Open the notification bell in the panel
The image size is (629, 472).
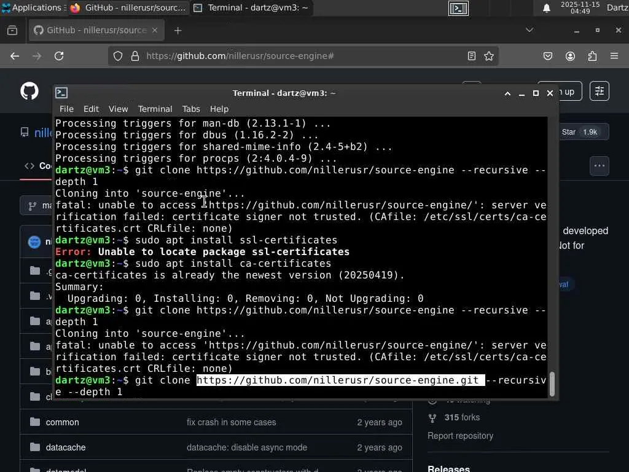click(x=546, y=8)
